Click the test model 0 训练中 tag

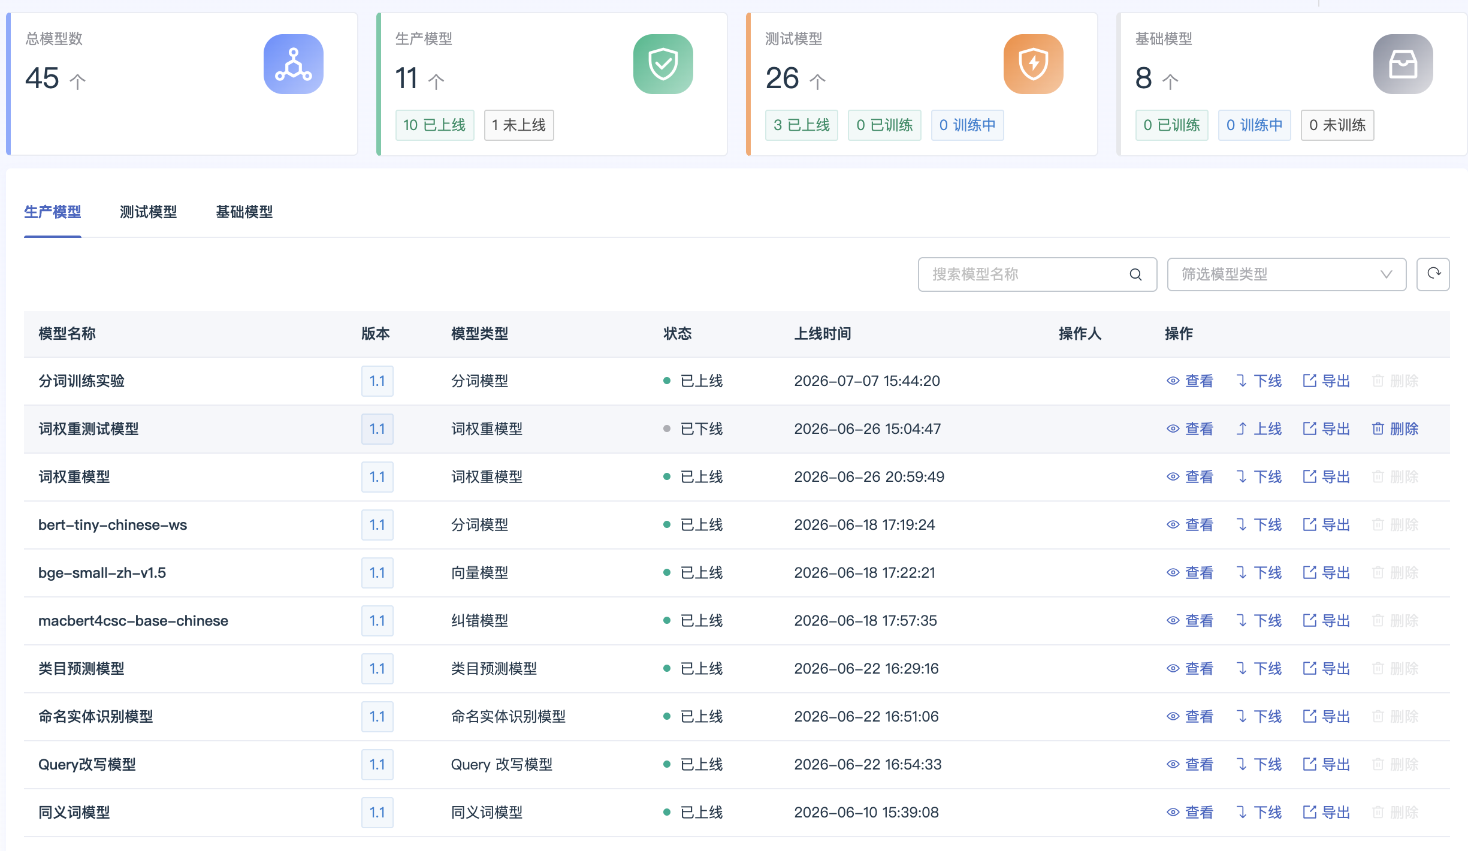(968, 125)
